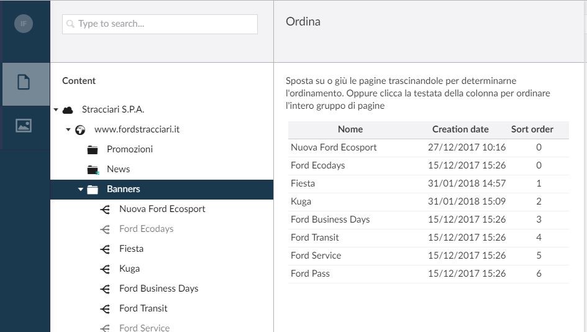
Task: Click the cloud icon beside Stracciari S.P.A.
Action: tap(68, 110)
